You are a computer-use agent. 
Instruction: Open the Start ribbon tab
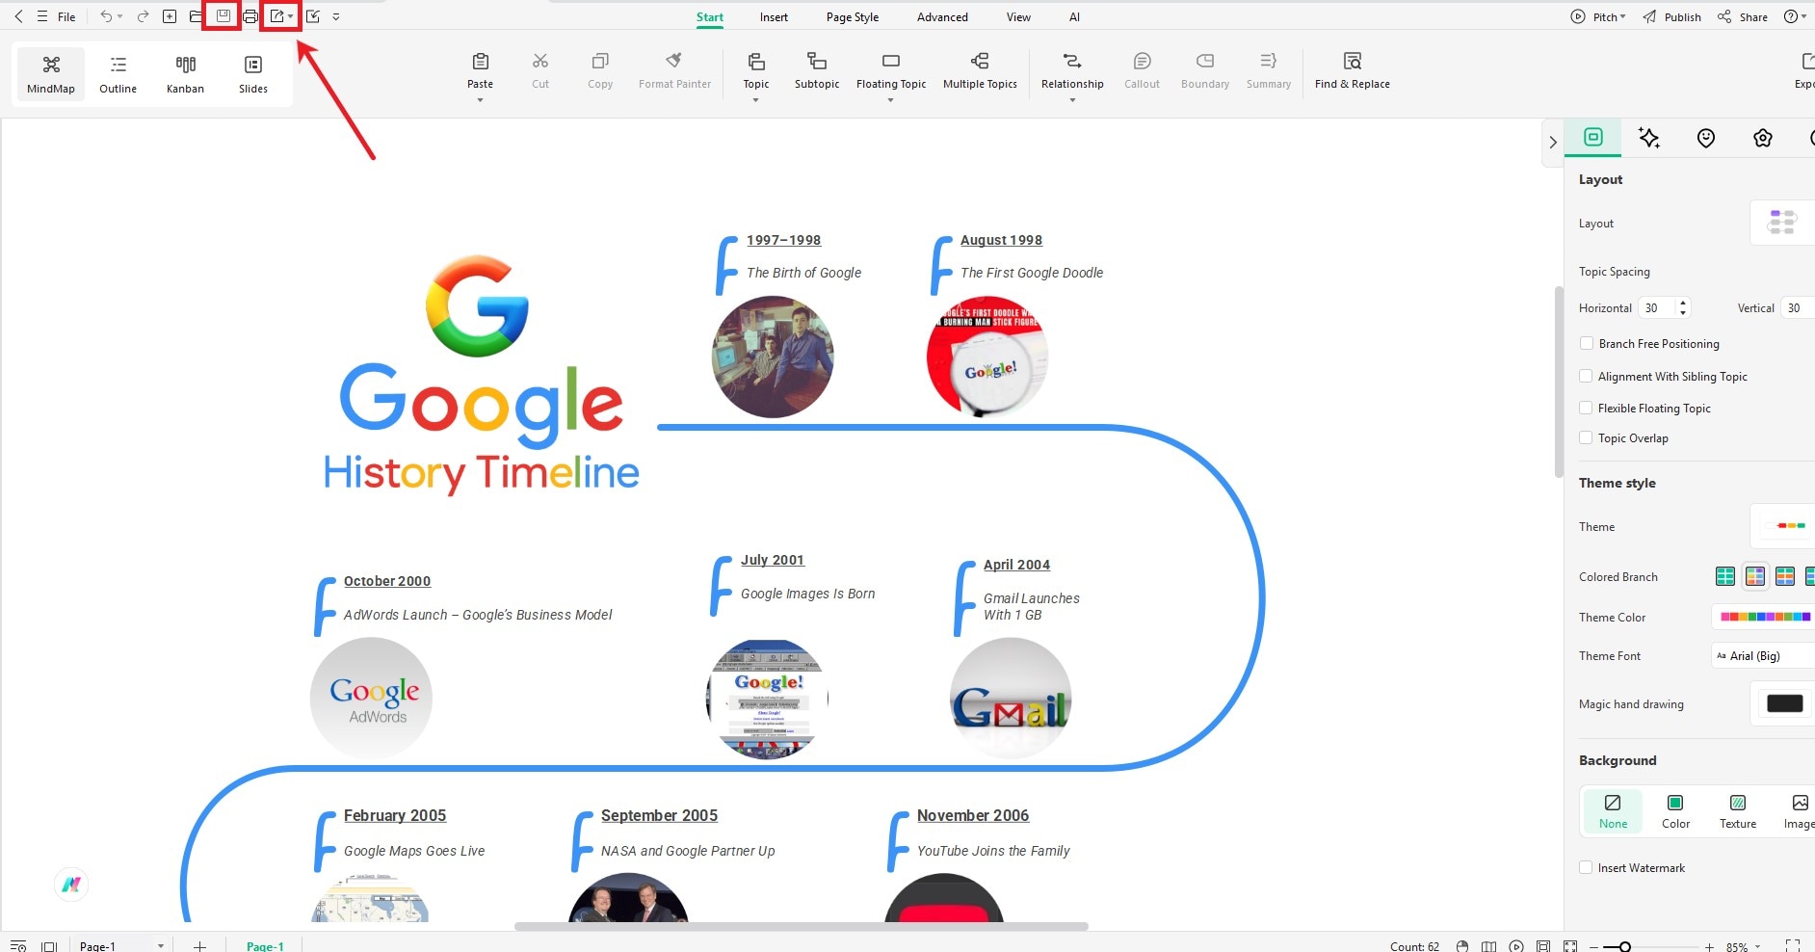click(710, 16)
